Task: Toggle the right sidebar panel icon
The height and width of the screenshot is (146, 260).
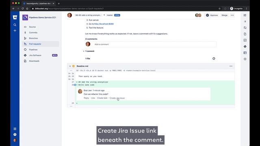Action: click(x=245, y=15)
